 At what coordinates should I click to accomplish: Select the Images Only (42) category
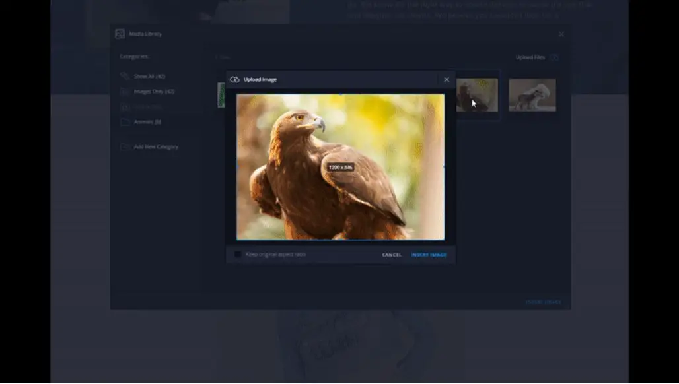pyautogui.click(x=154, y=92)
